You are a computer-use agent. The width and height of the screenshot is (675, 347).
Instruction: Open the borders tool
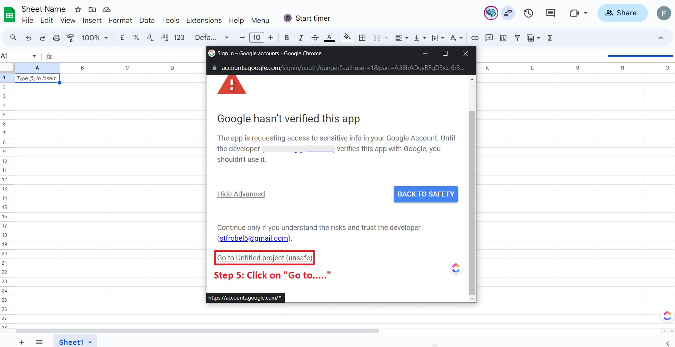click(x=362, y=38)
